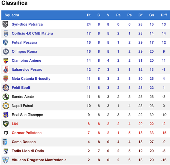Click the Gf column header
The image size is (170, 165).
tap(140, 15)
